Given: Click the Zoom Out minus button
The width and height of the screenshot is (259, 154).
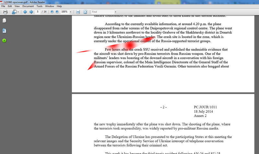Looking at the screenshot, I should coord(52,12).
